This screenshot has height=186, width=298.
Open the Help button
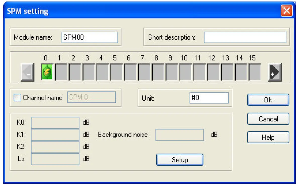click(268, 137)
